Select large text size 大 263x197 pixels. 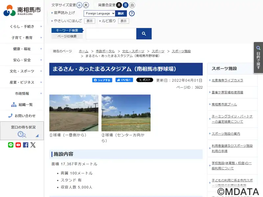86,5
